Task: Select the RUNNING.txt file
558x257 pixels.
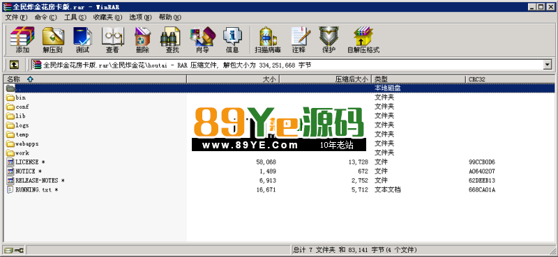Action: 32,190
